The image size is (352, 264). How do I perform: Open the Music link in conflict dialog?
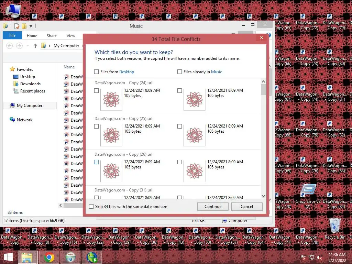(x=217, y=72)
